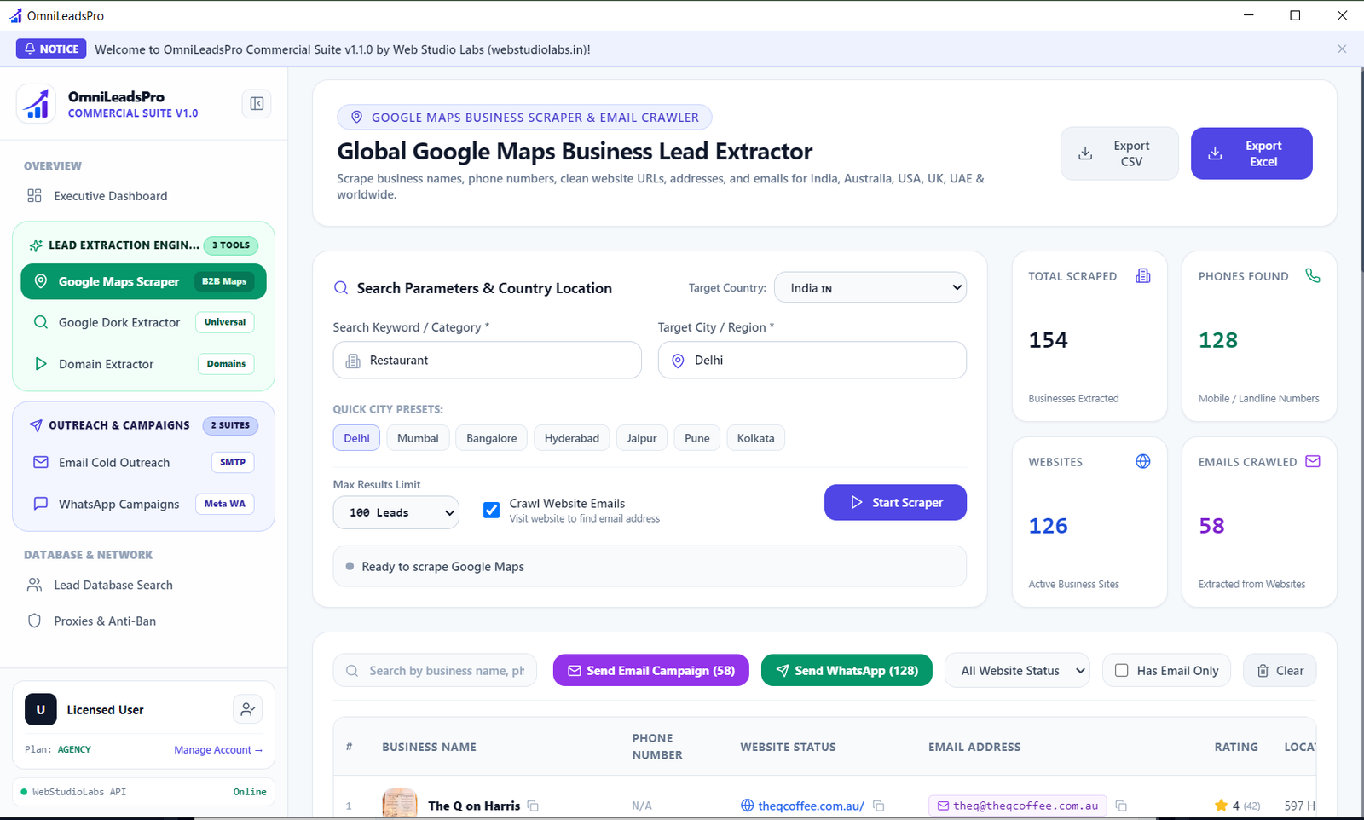Image resolution: width=1364 pixels, height=820 pixels.
Task: Open the Target Country dropdown
Action: [870, 287]
